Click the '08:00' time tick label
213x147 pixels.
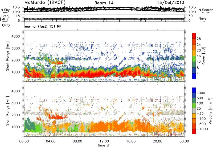click(77, 141)
